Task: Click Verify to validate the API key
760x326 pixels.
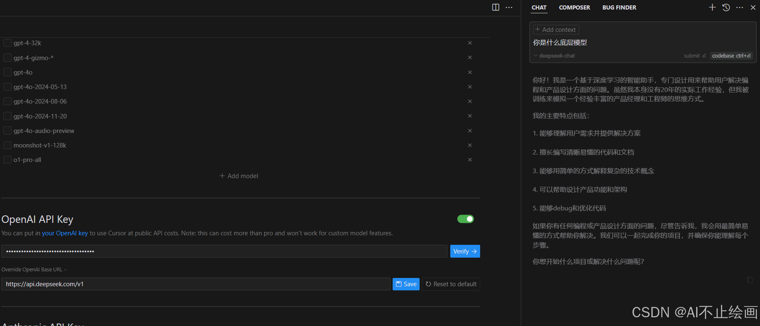Action: coord(465,251)
